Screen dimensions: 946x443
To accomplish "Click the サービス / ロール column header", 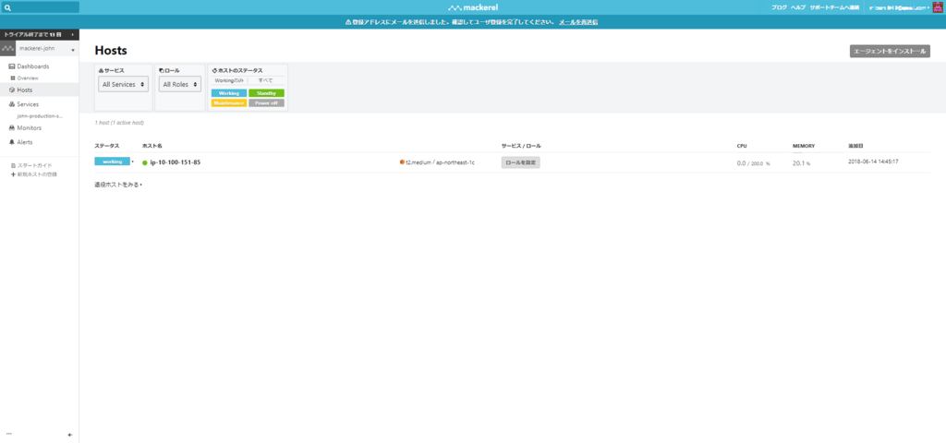I will (521, 146).
